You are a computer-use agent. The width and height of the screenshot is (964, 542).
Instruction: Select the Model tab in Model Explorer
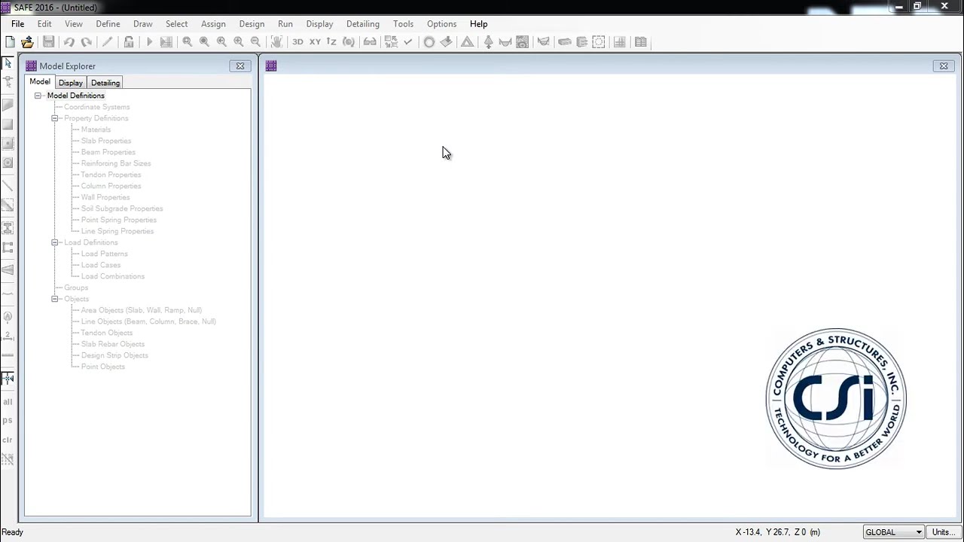(x=40, y=82)
